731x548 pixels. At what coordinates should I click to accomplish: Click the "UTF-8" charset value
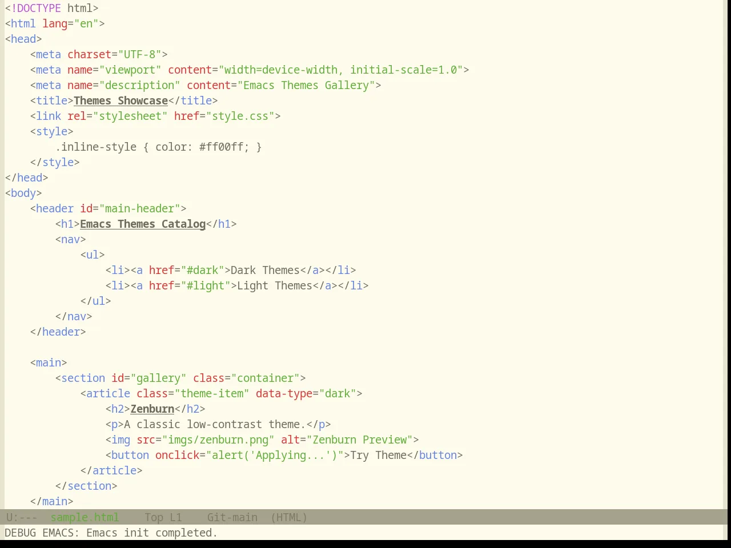tap(139, 55)
